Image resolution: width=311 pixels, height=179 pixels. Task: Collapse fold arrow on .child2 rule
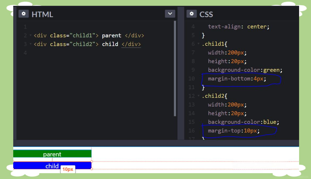tap(199, 96)
